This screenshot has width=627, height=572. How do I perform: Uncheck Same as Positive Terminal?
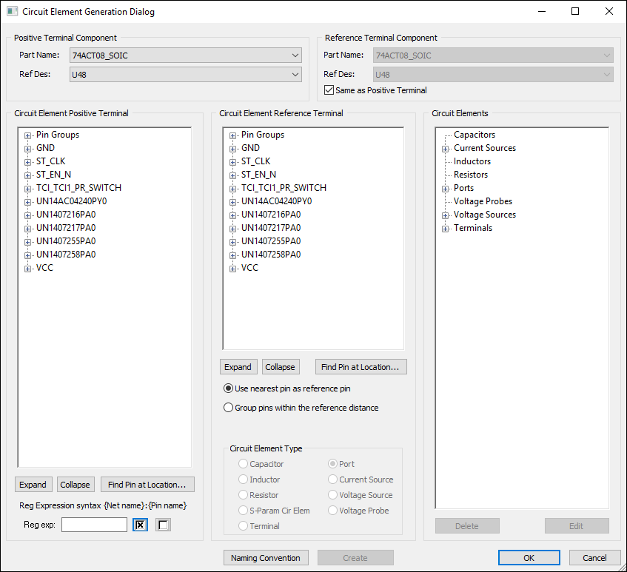click(x=328, y=90)
